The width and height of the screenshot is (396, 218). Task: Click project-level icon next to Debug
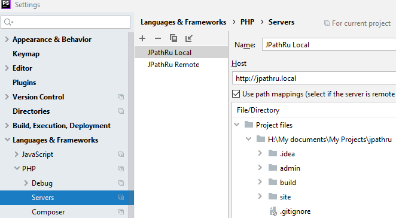click(x=121, y=183)
